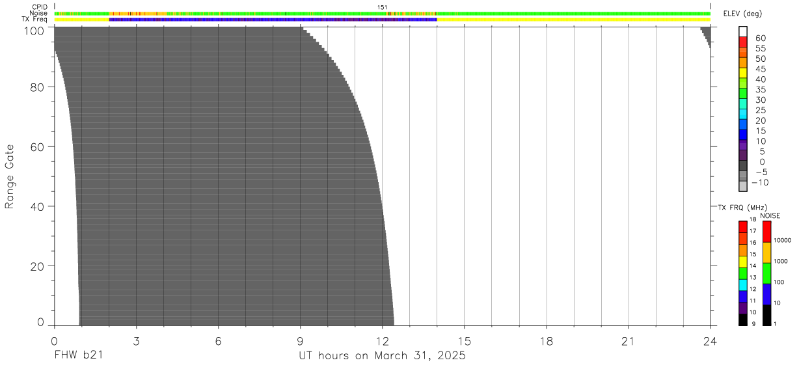Click x-axis tick label '9'

click(x=301, y=342)
